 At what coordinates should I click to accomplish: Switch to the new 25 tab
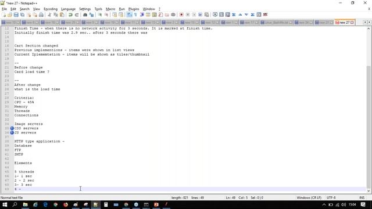(x=70, y=23)
